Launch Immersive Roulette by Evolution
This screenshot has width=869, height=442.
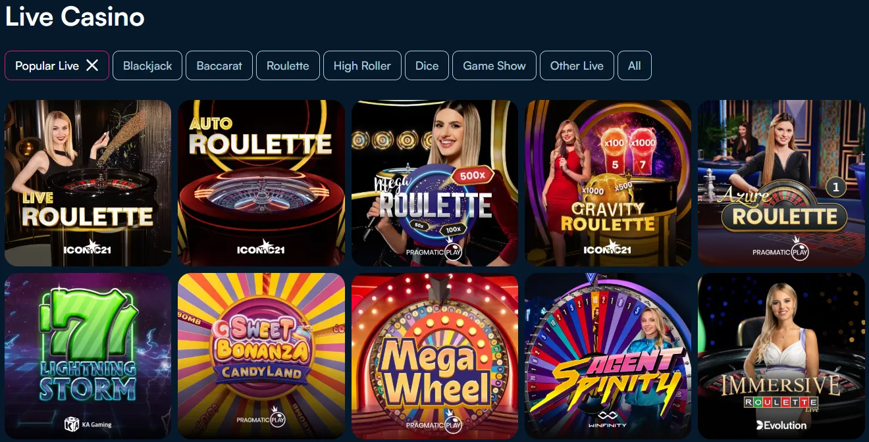coord(781,356)
